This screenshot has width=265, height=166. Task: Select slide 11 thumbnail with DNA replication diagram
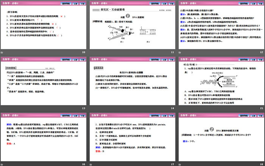pos(132,25)
